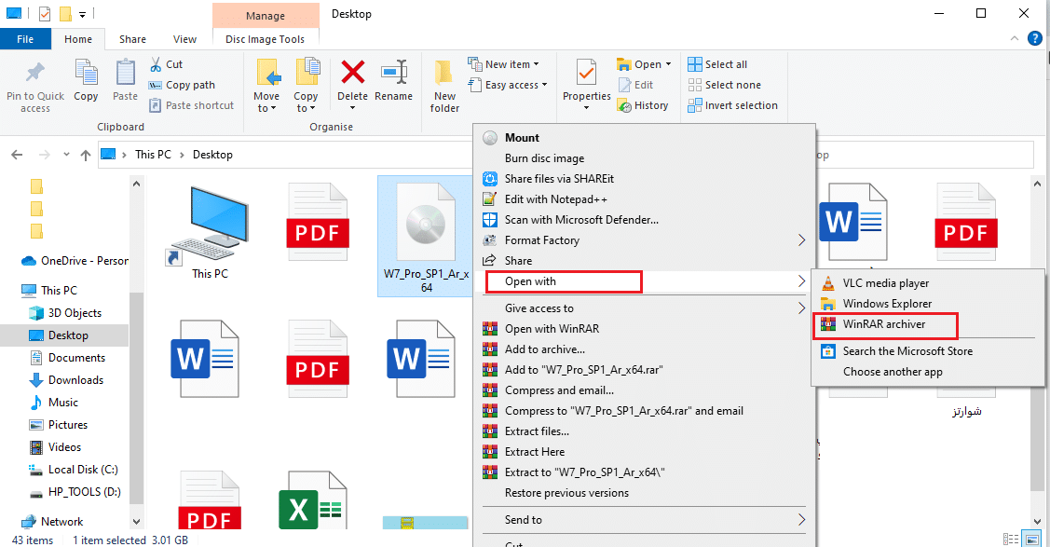Click the New folder icon
The height and width of the screenshot is (547, 1050).
pos(444,73)
